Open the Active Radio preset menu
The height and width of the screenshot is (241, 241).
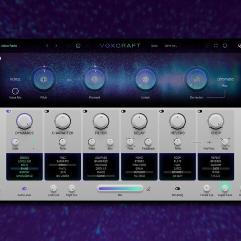pyautogui.click(x=9, y=46)
